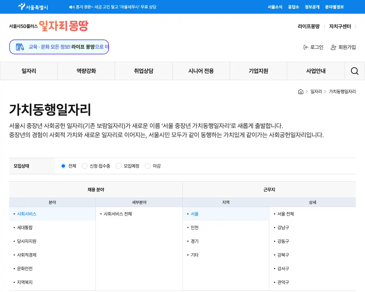365x292 pixels.
Task: Choose the 모집예정 radio button
Action: tap(119, 166)
